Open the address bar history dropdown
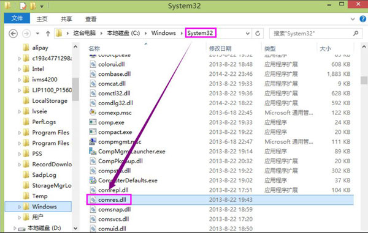 coord(247,34)
